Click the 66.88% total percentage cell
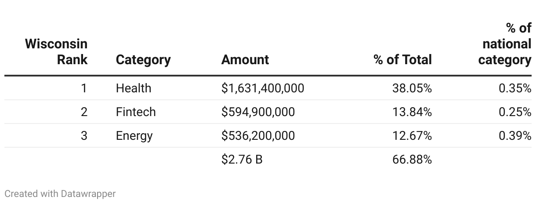Screen dimensions: 536x204 click(412, 159)
